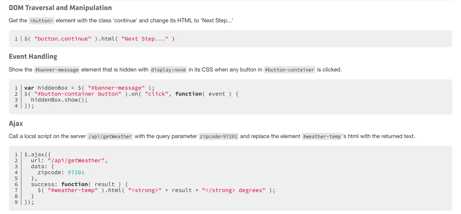The width and height of the screenshot is (461, 214).
Task: Click the inline #banner-message code label
Action: coord(57,70)
